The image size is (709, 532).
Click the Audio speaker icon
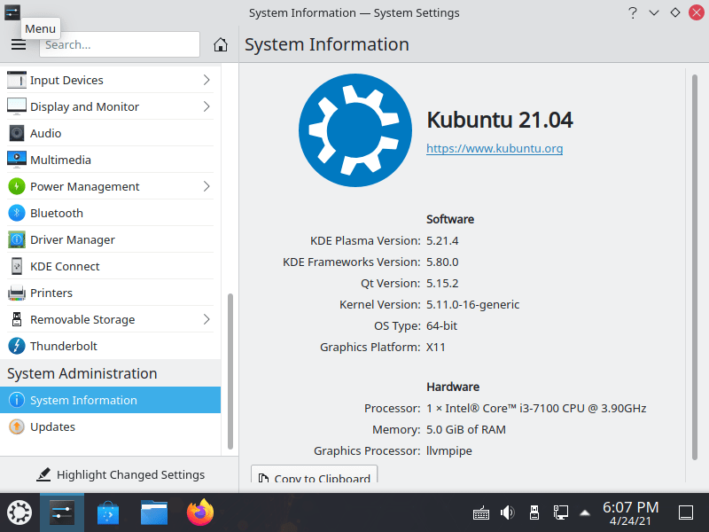tap(17, 133)
